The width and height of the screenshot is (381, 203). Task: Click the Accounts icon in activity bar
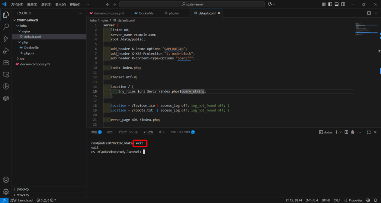point(6,180)
